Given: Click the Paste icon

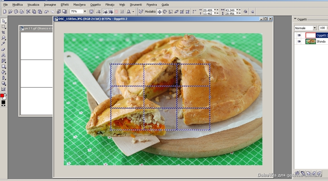Looking at the screenshot, I should 40,12.
